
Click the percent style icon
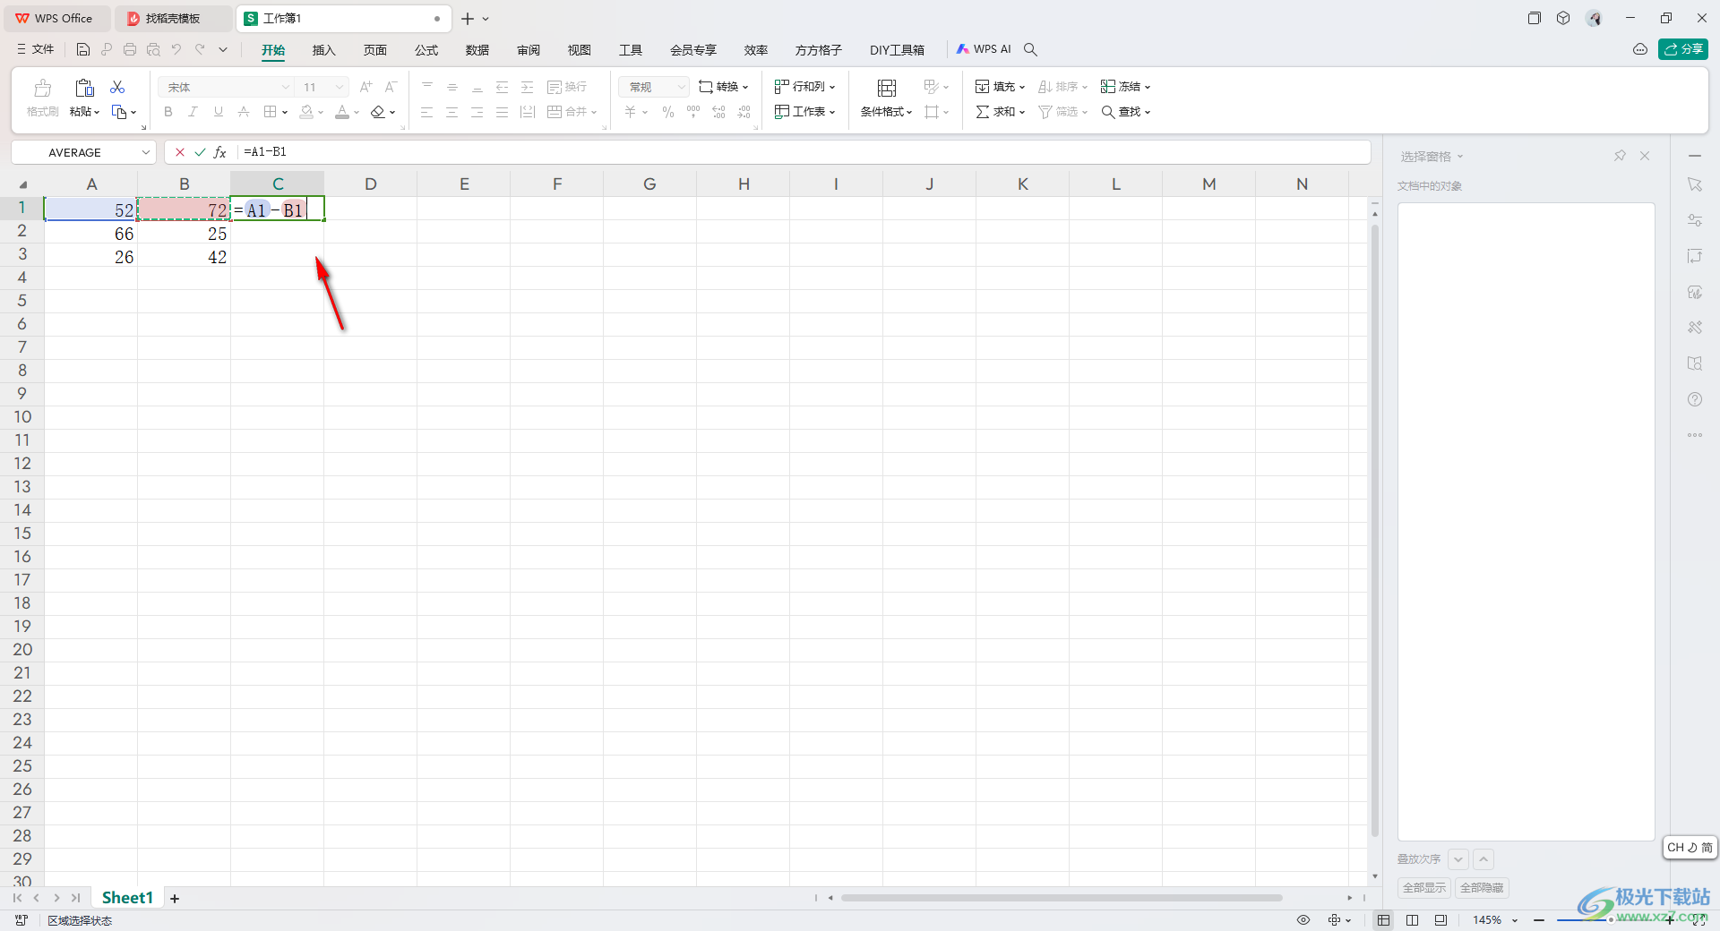tap(668, 112)
